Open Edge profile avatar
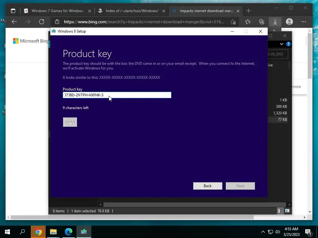The width and height of the screenshot is (318, 238). tap(289, 22)
